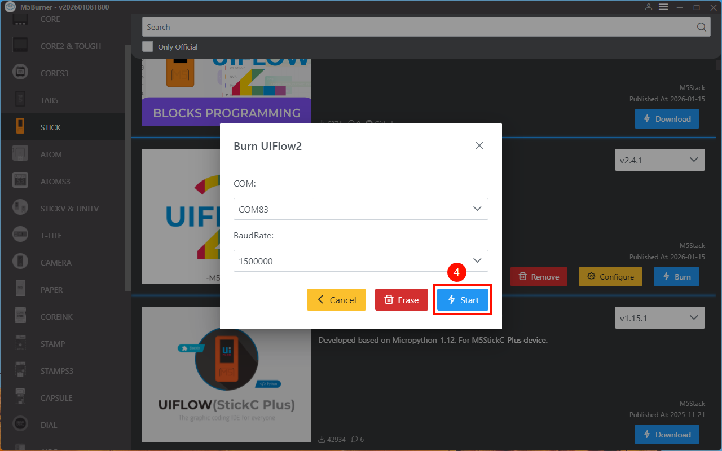Toggle the Only Official checkbox
722x451 pixels.
(148, 46)
